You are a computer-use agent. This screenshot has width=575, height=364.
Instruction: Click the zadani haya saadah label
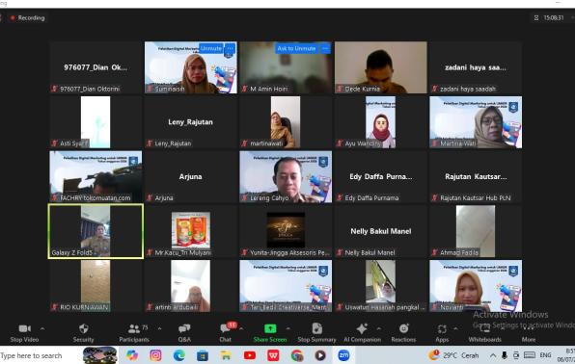468,89
